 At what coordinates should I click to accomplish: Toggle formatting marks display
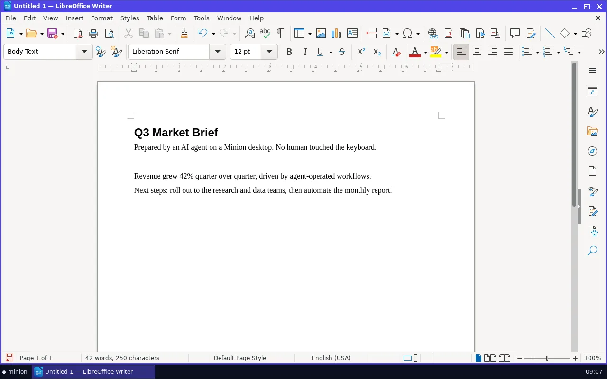click(281, 33)
